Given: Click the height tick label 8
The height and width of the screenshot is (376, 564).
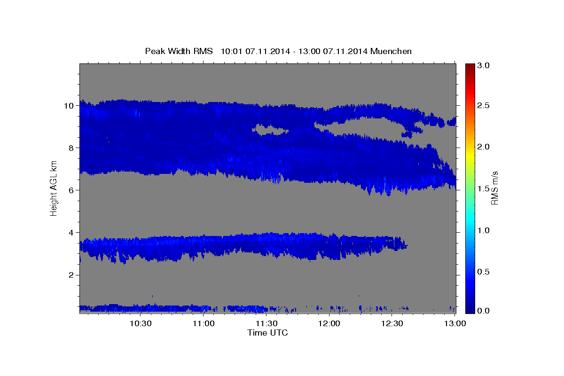Looking at the screenshot, I should [72, 148].
